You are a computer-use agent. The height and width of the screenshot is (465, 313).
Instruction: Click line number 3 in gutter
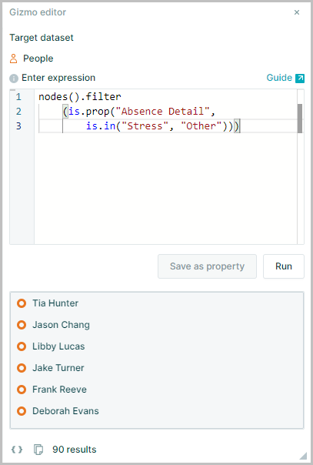(18, 126)
